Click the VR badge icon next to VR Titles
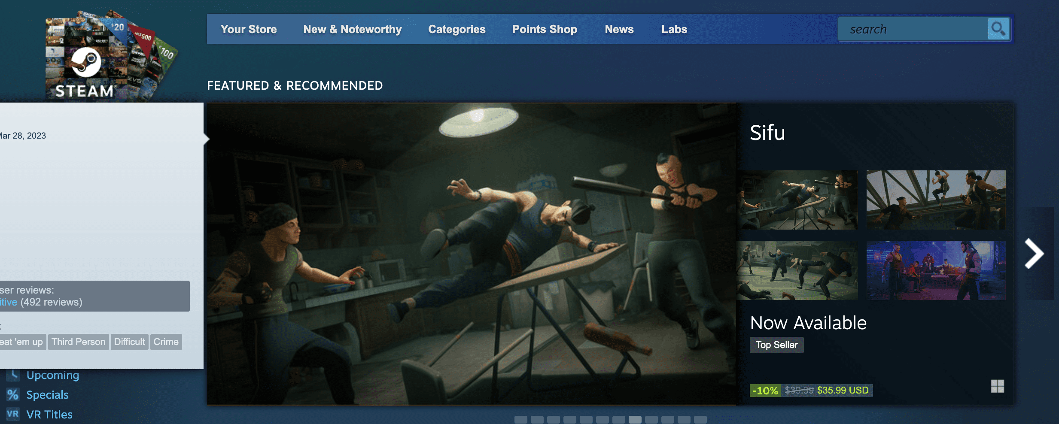This screenshot has height=424, width=1059. (x=14, y=414)
